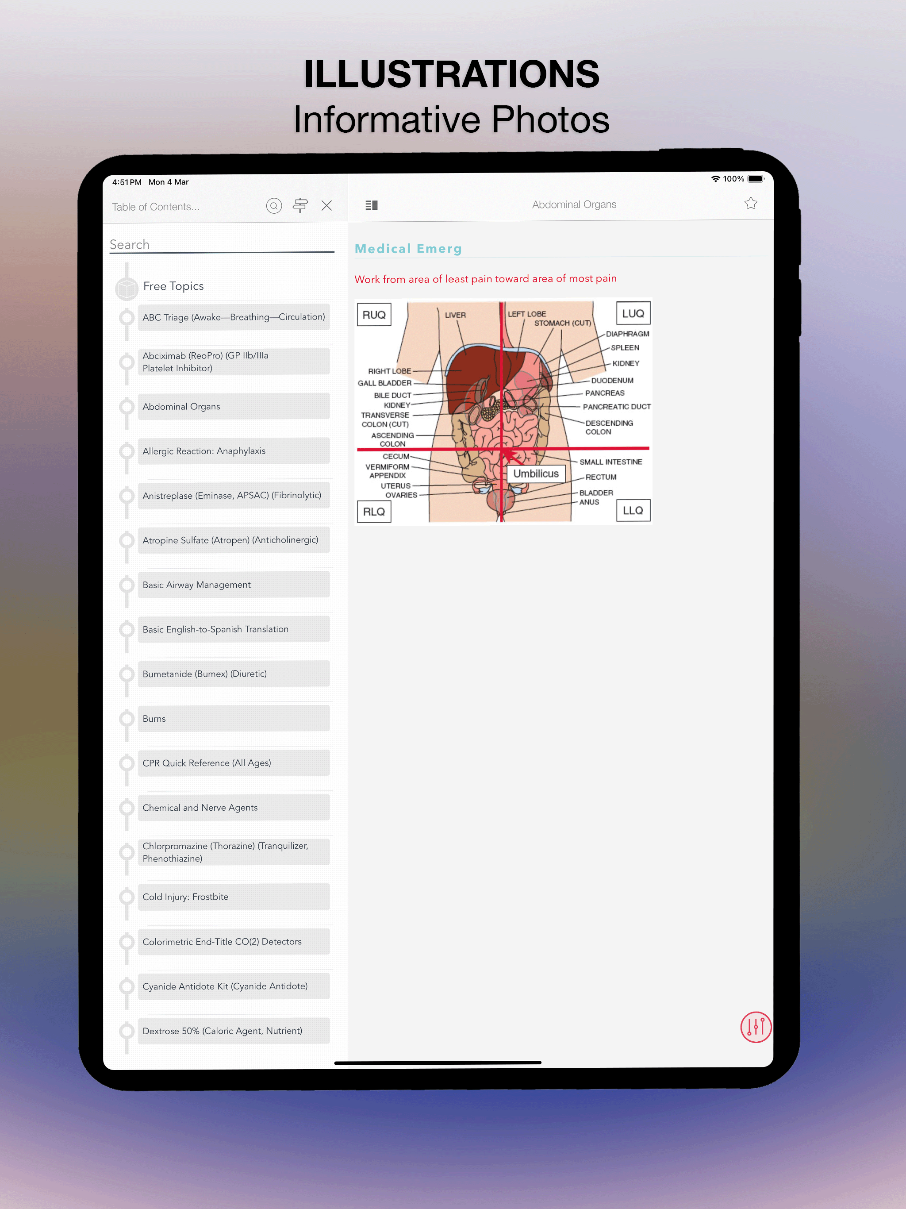
Task: Tap the timeline node beside Anistreplase
Action: (127, 495)
